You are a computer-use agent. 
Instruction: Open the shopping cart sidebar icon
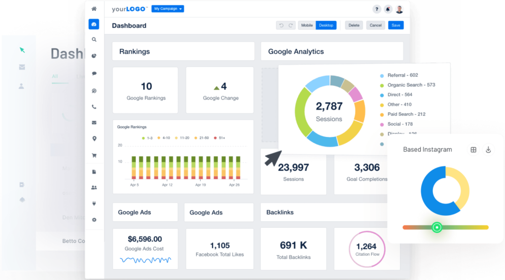[94, 155]
